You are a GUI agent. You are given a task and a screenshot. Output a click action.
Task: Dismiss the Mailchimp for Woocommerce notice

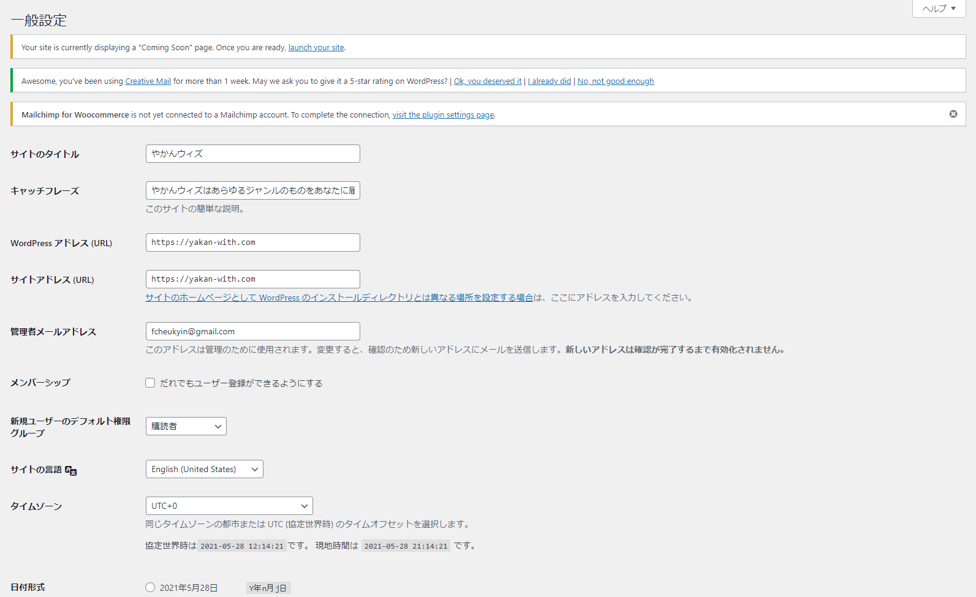(953, 114)
